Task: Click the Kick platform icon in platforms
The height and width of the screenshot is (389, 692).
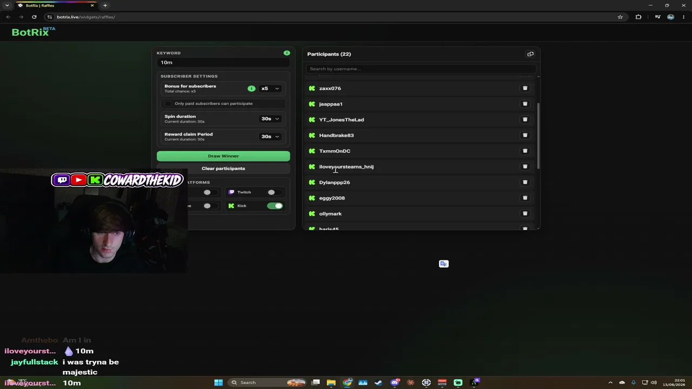Action: 231,206
